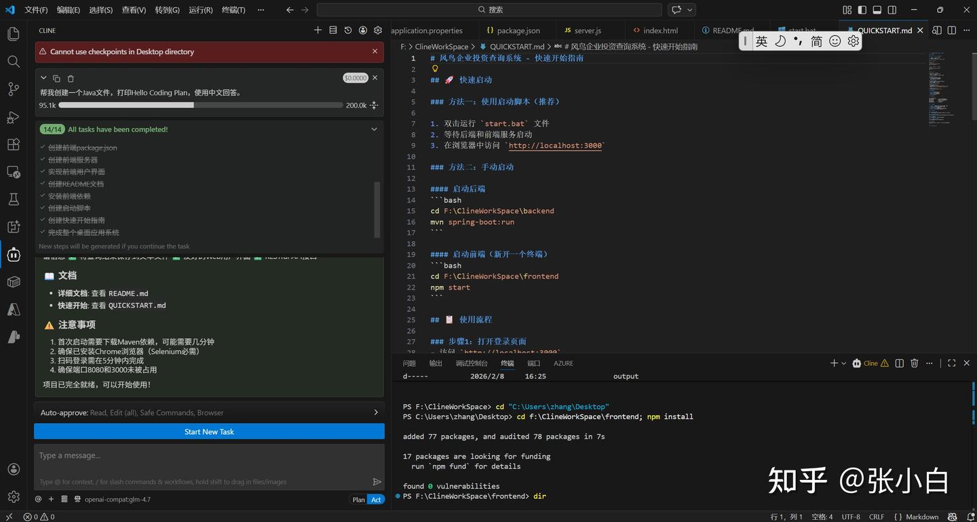Toggle IME simplified Chinese button

click(x=816, y=41)
